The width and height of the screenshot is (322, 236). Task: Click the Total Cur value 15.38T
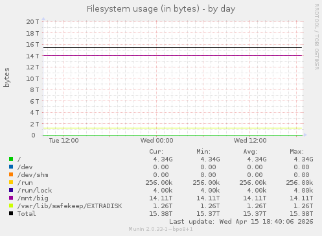161,214
